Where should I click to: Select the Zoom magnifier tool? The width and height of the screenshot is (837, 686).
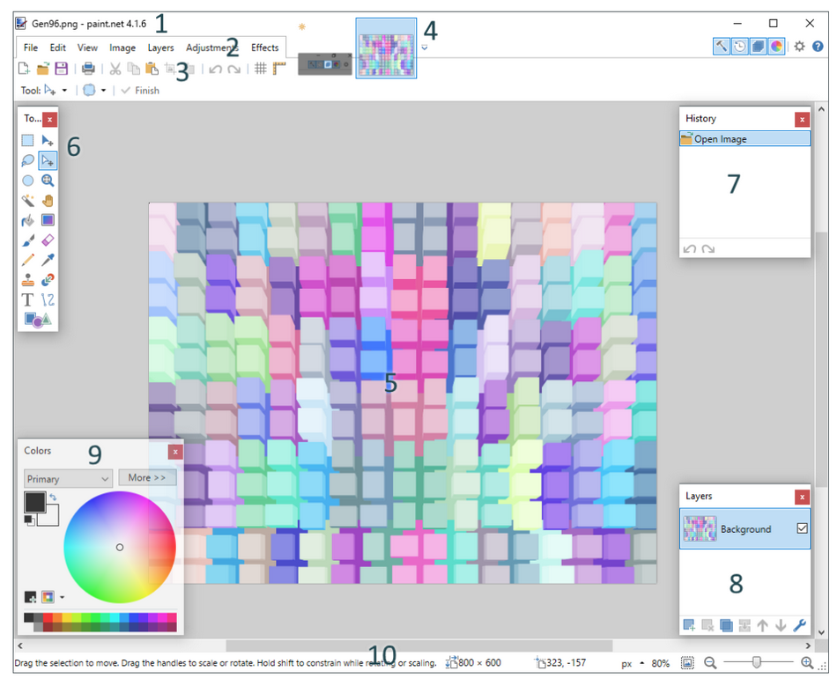click(x=48, y=181)
